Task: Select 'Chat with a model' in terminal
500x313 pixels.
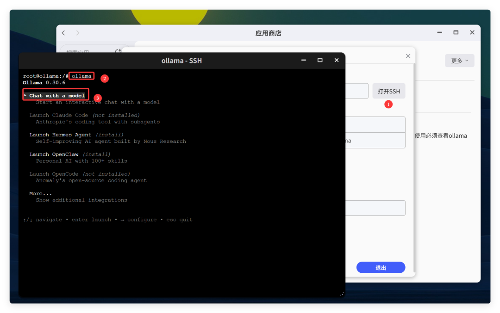Action: (x=57, y=96)
